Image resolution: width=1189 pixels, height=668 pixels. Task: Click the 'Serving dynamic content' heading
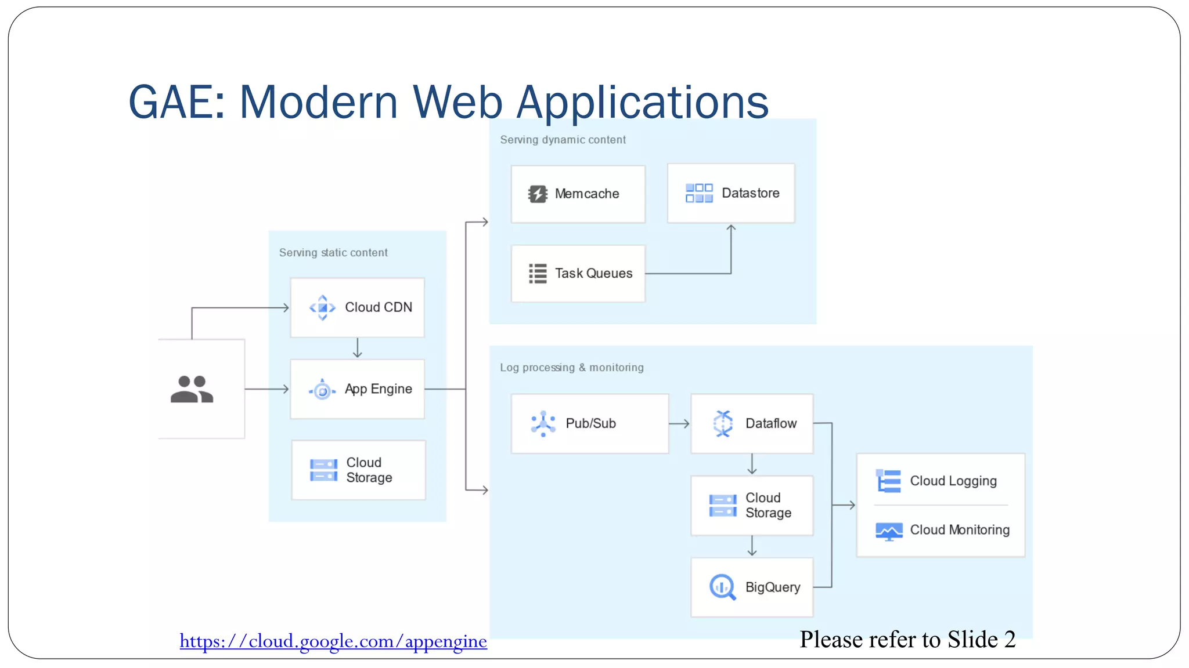click(x=563, y=140)
